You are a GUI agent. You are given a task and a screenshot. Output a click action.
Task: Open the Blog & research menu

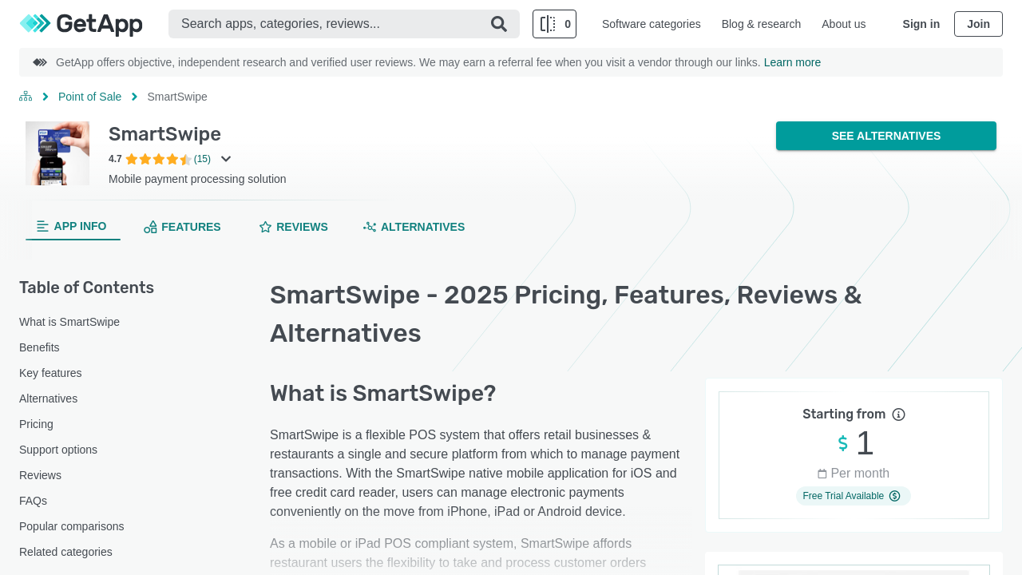(x=761, y=24)
